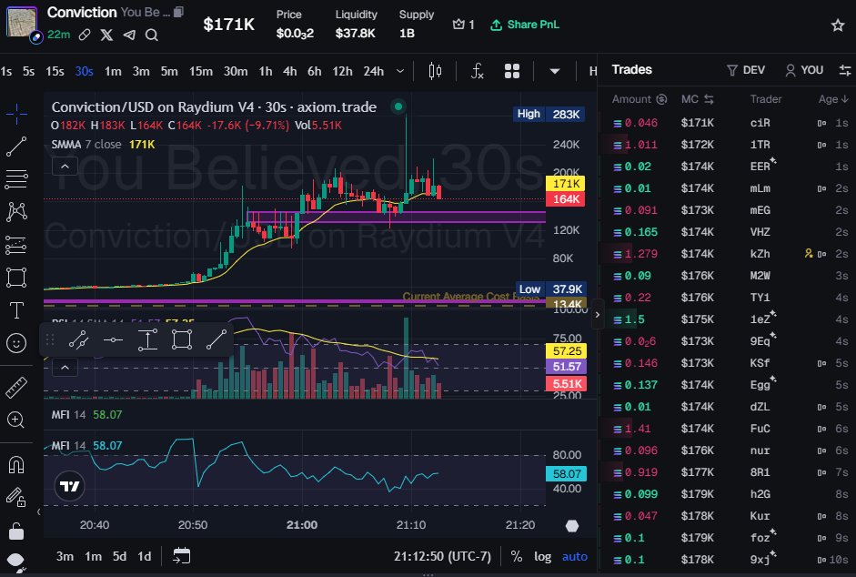Toggle lock all drawings
Image resolution: width=856 pixels, height=577 pixels.
pos(16,530)
